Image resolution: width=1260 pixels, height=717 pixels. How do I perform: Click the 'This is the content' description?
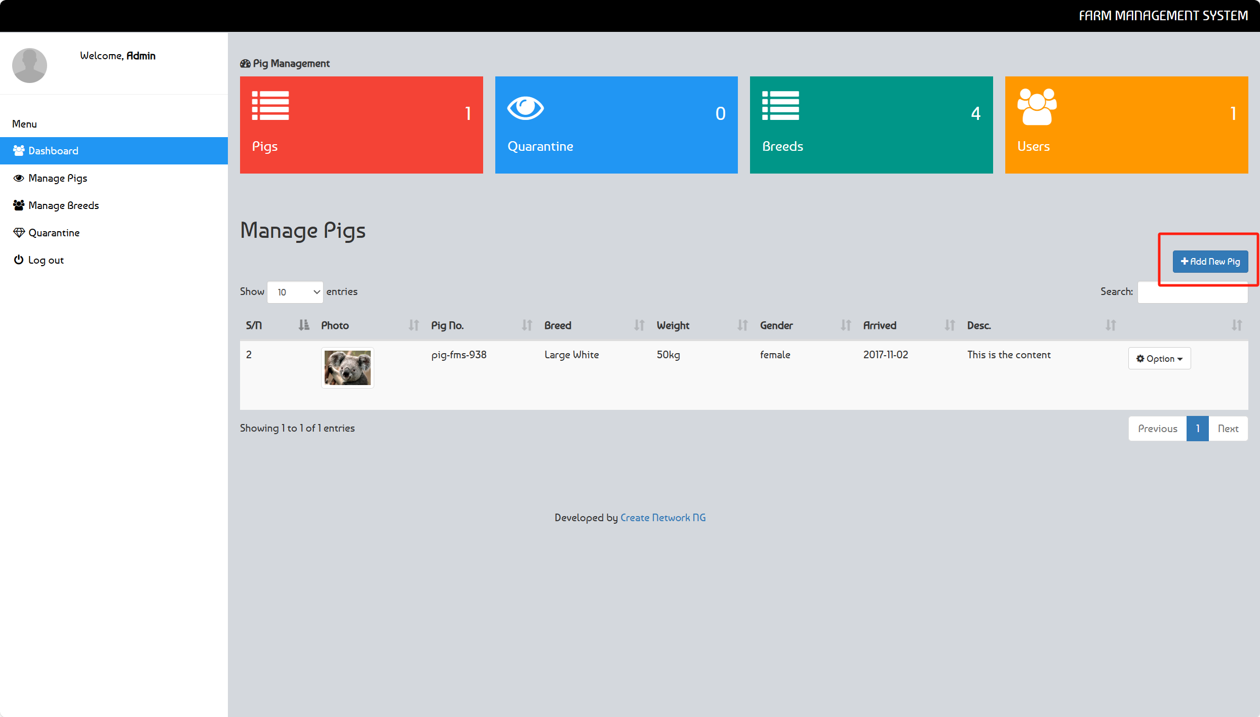click(1009, 355)
